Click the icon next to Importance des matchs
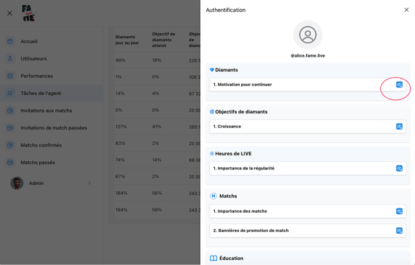 point(399,211)
